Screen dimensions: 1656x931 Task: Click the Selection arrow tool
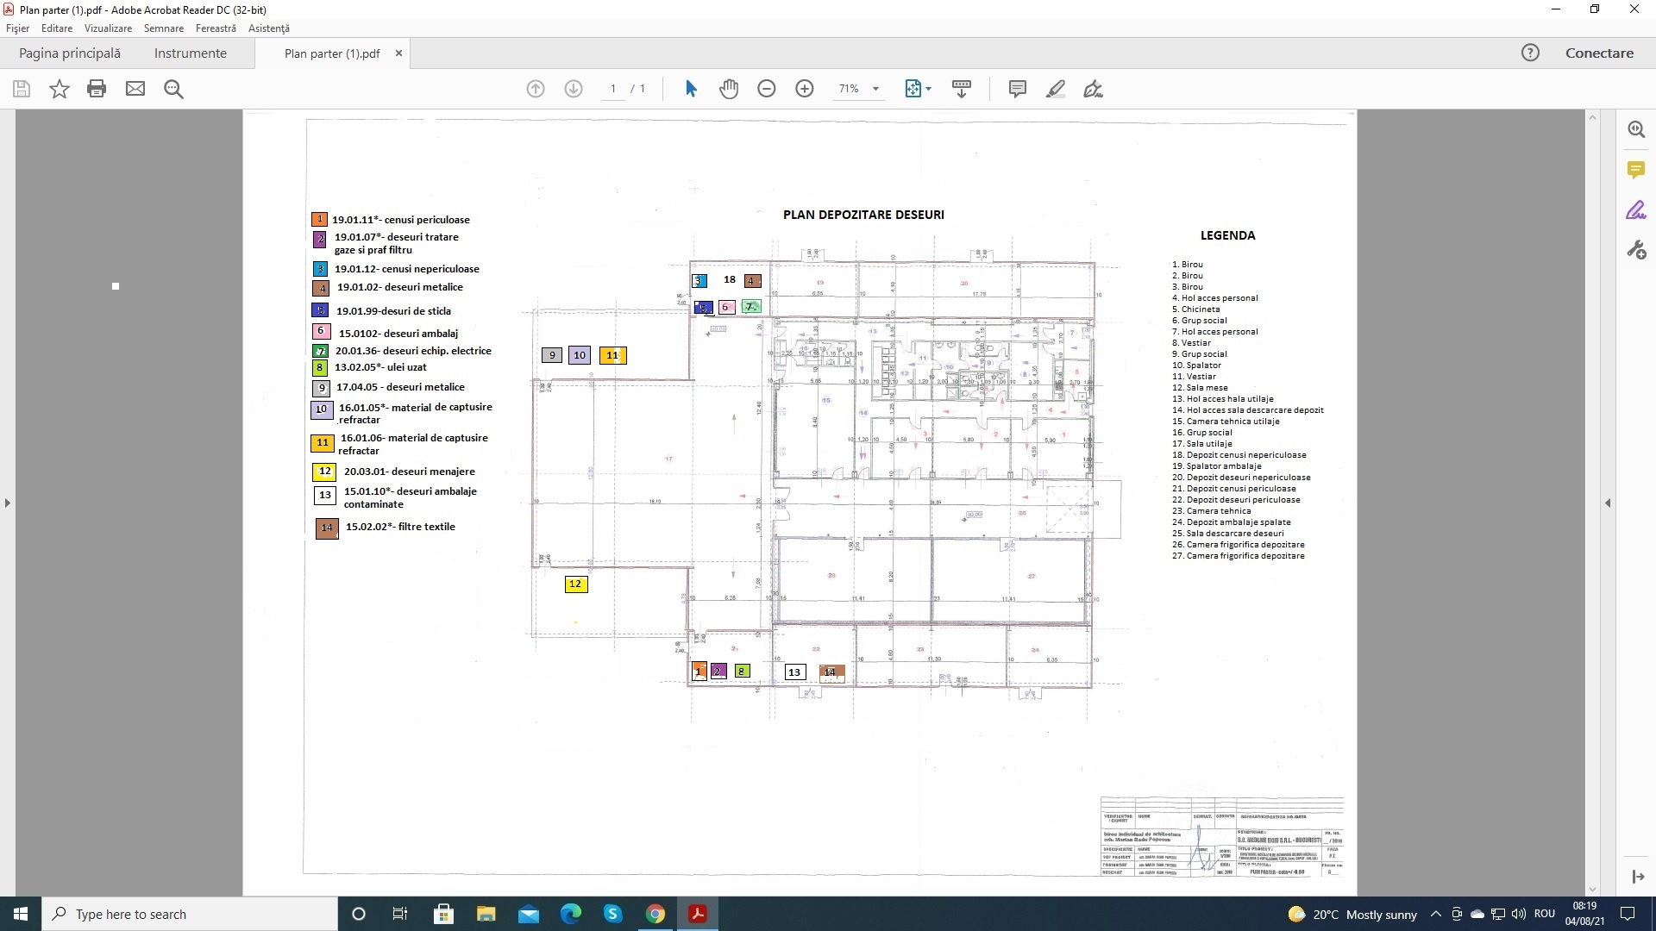pos(691,89)
